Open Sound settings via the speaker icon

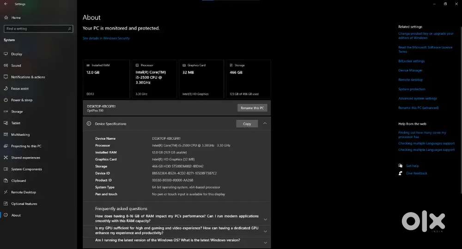pos(6,65)
